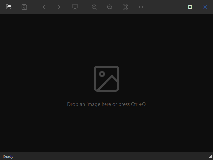Go to the previous image arrow
The height and width of the screenshot is (160, 213).
click(44, 7)
